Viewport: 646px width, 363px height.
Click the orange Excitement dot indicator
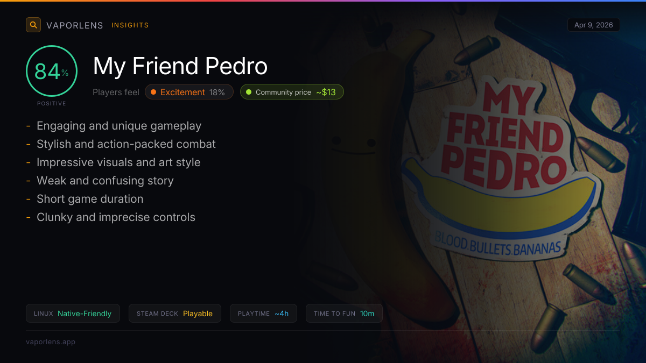(x=153, y=92)
